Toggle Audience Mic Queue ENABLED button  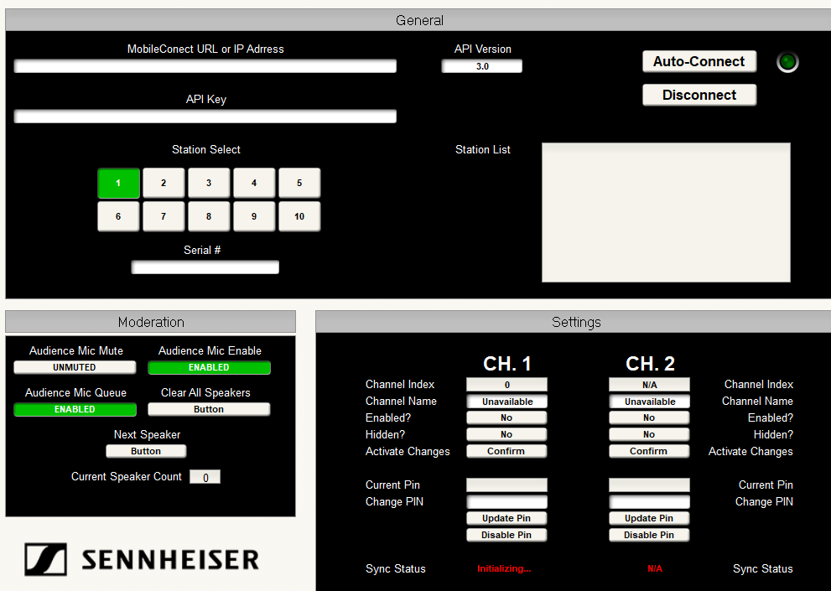click(x=75, y=409)
